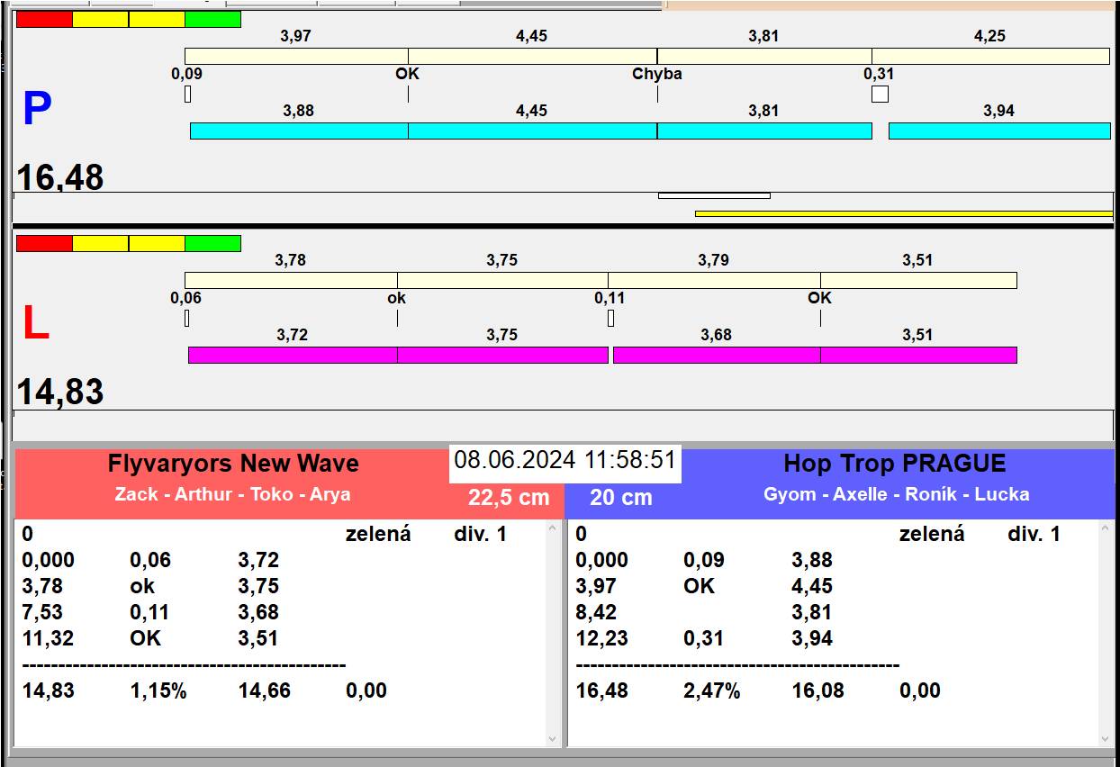The height and width of the screenshot is (767, 1120).
Task: Select the magenta bar segment labeled 3,68
Action: (x=717, y=355)
